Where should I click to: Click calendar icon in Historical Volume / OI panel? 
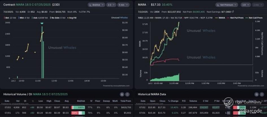pyautogui.click(x=122, y=94)
